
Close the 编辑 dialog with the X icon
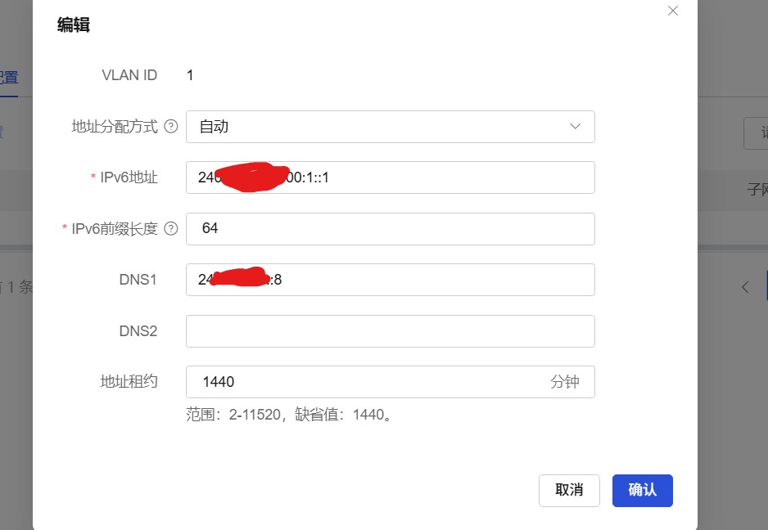673,11
